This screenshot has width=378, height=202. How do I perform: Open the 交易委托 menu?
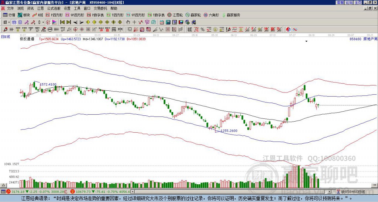point(100,8)
